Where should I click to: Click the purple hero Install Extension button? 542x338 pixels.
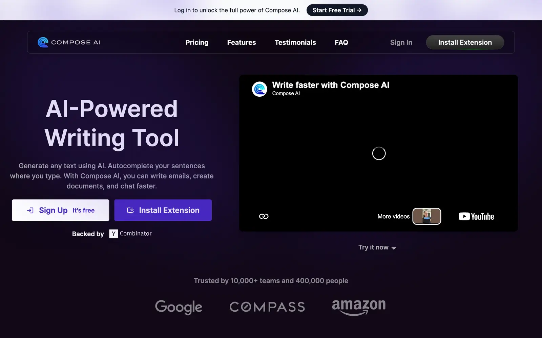(163, 210)
